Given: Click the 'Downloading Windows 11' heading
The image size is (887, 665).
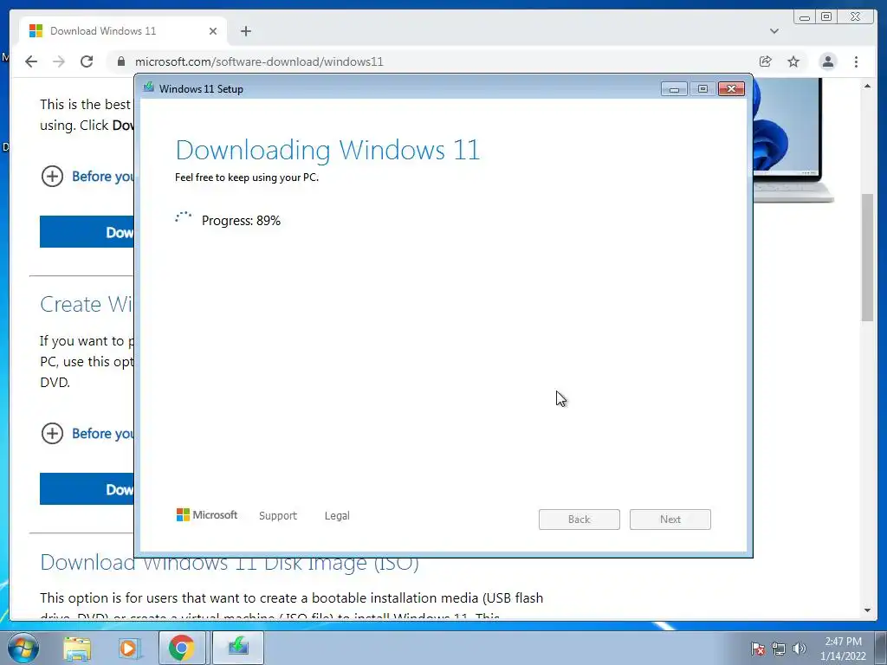Looking at the screenshot, I should pos(327,151).
